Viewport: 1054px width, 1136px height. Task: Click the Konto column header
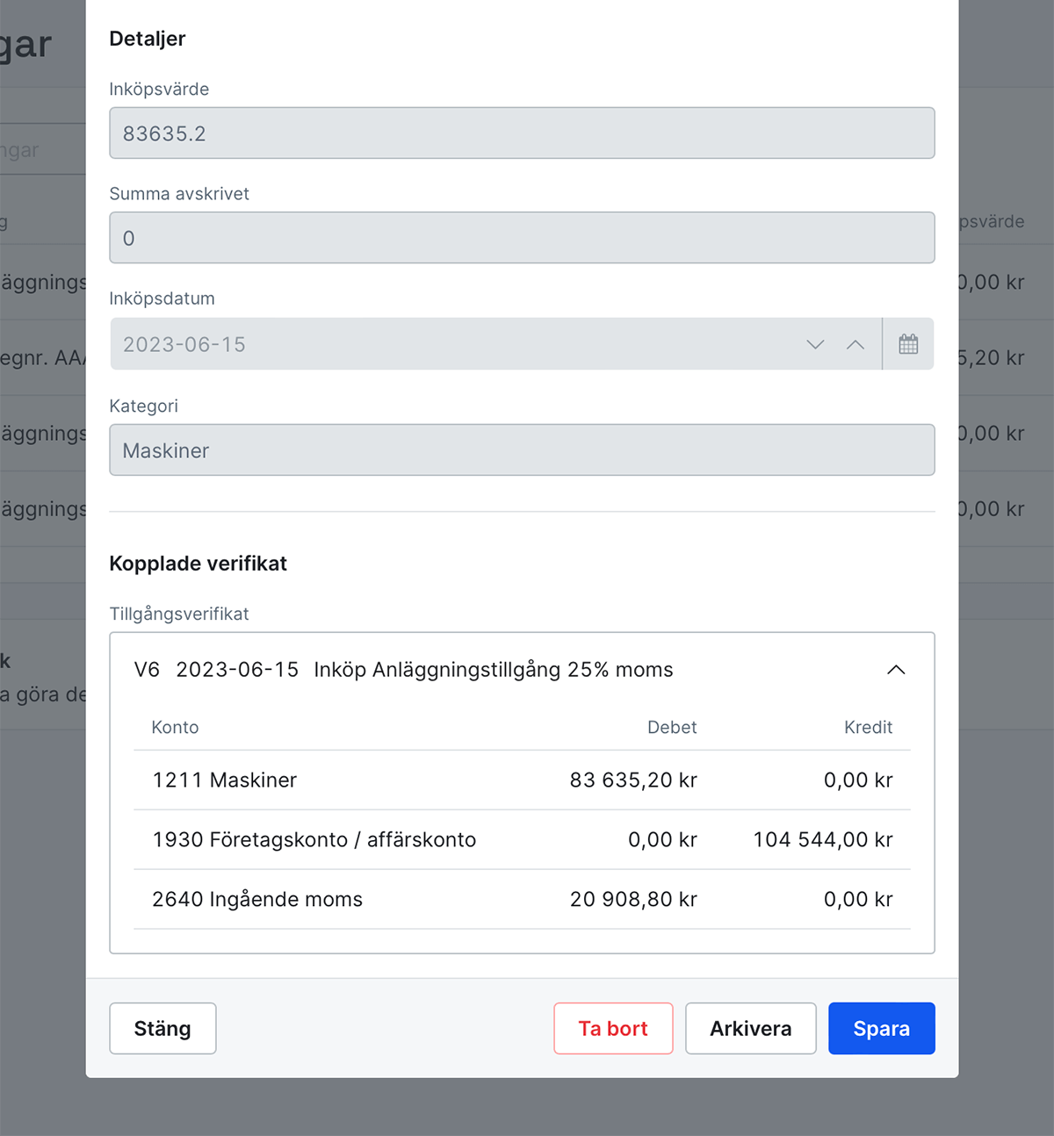pyautogui.click(x=175, y=727)
